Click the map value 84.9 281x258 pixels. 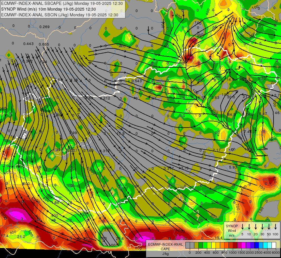click(232, 114)
